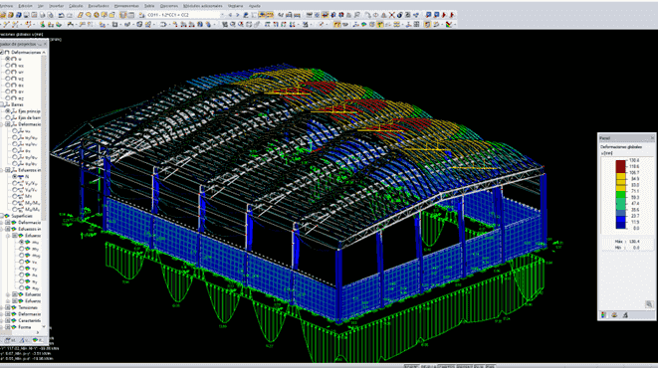Select the uz deformation radio button

click(8, 79)
